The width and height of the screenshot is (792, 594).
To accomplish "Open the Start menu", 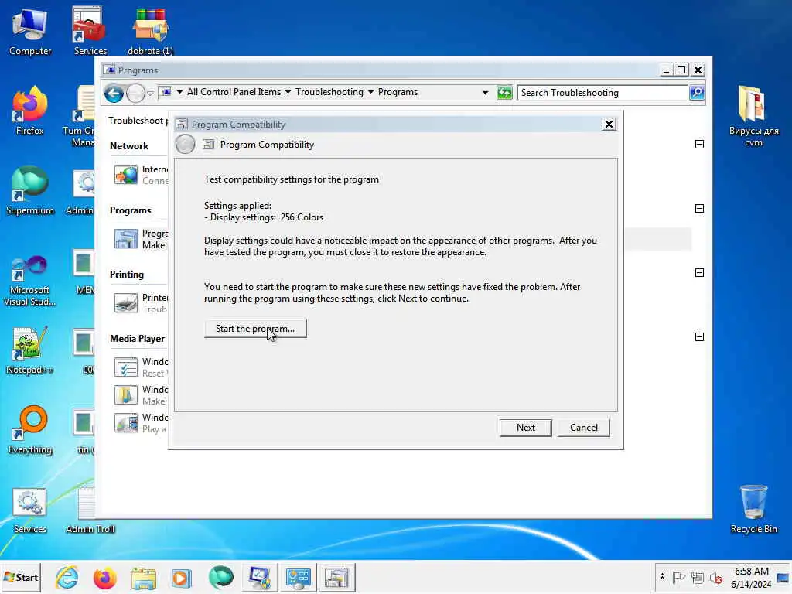I will [x=21, y=577].
